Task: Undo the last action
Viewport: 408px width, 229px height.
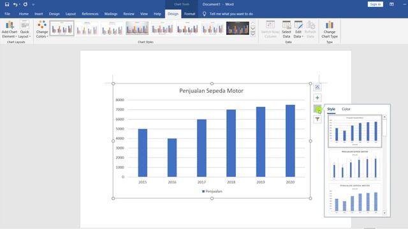Action: click(x=15, y=4)
